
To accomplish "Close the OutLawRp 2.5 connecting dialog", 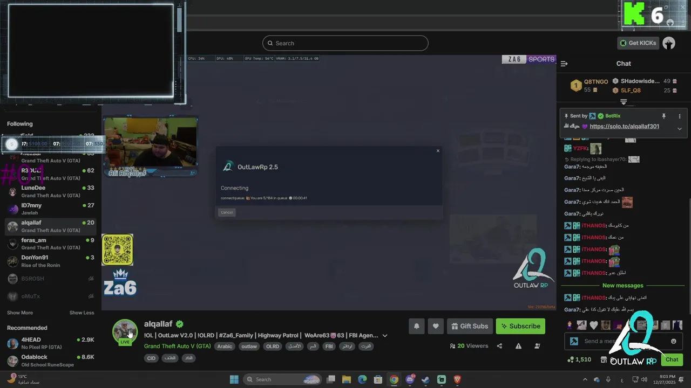I will tap(438, 151).
